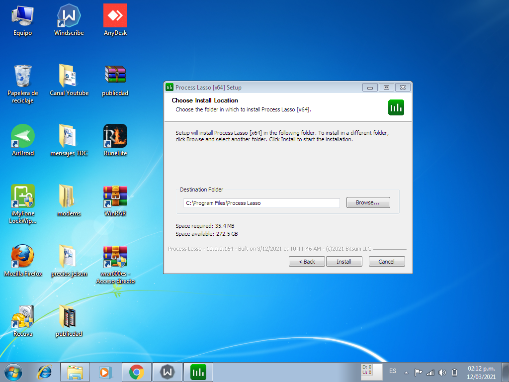Image resolution: width=509 pixels, height=382 pixels.
Task: Open the Action Center flag icon
Action: tap(419, 372)
